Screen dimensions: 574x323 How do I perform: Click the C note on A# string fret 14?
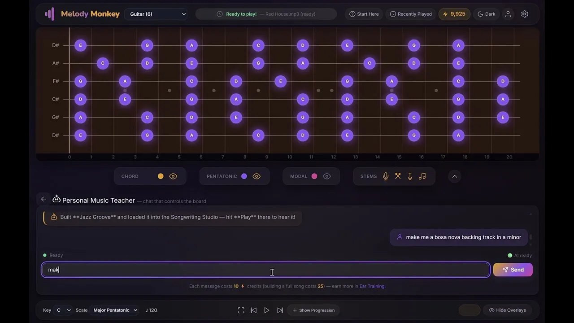[x=369, y=63]
